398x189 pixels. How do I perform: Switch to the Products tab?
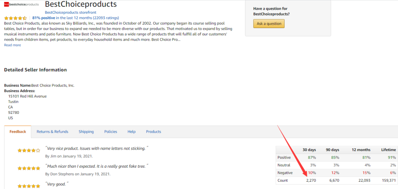(154, 132)
